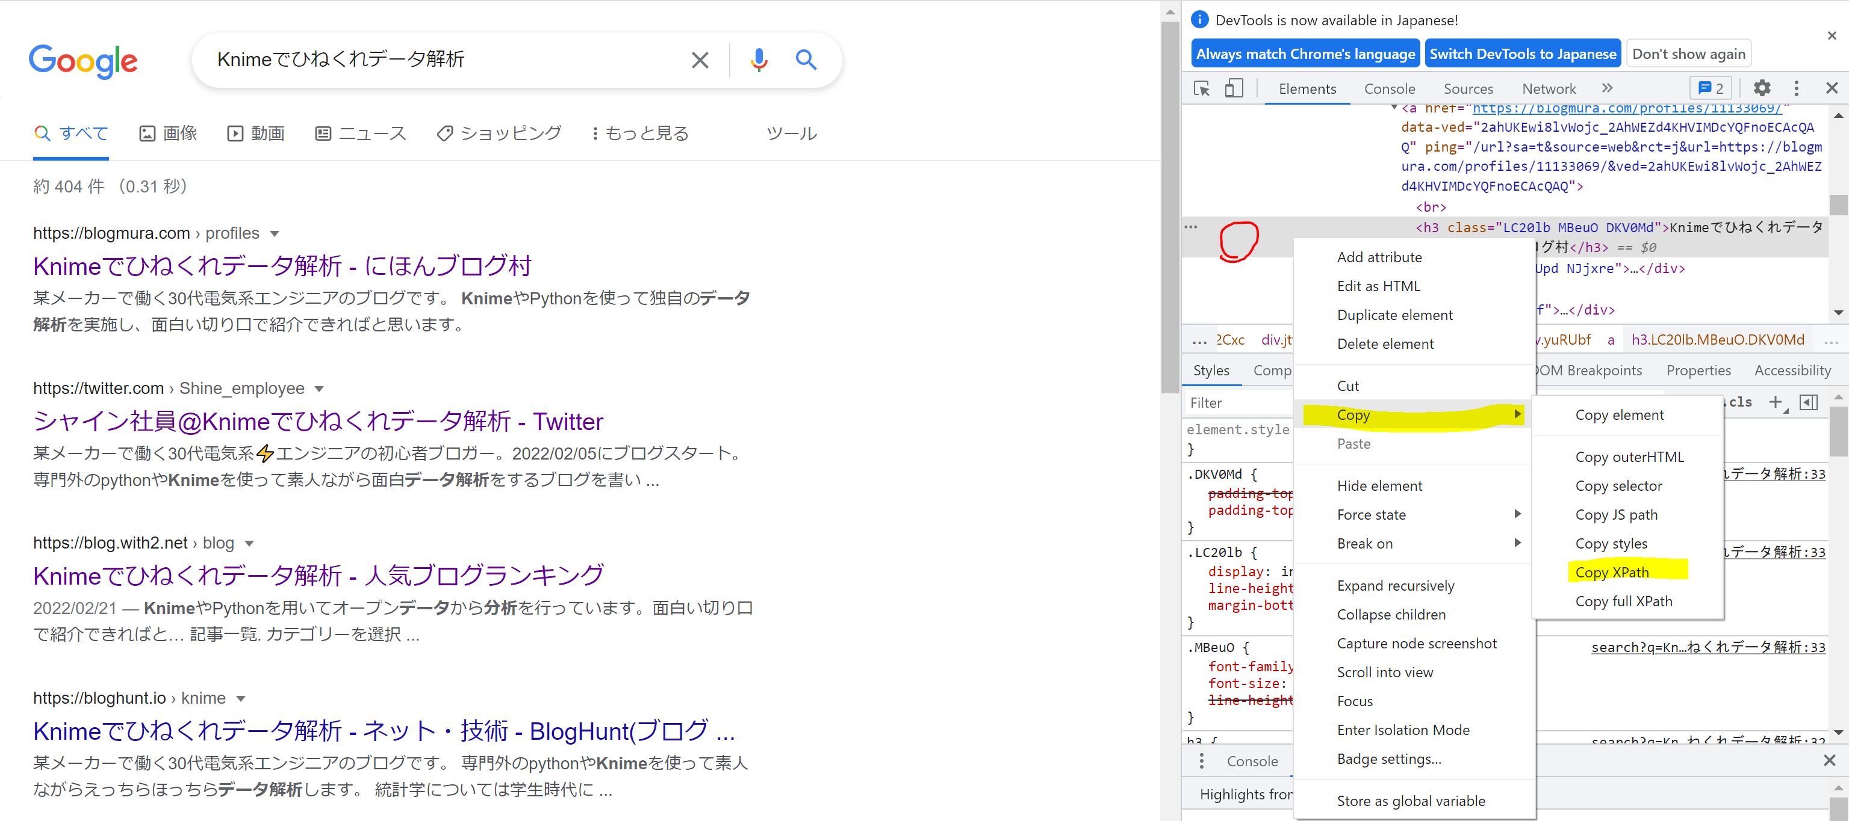Click the Google results page scrollbar
Image resolution: width=1849 pixels, height=821 pixels.
click(x=1169, y=208)
